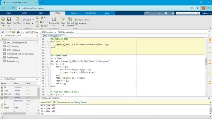This screenshot has width=212, height=119.
Task: Collapse the Current Folder panel
Action: tap(2, 36)
